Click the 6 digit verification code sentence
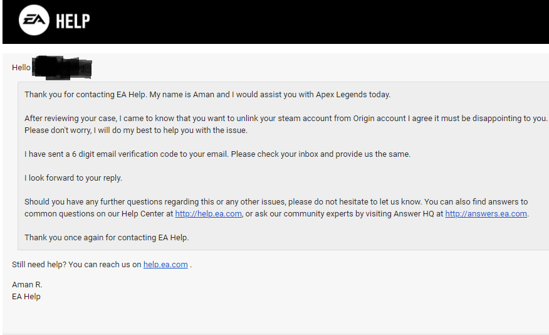Screen dimensions: 549x335 click(217, 154)
